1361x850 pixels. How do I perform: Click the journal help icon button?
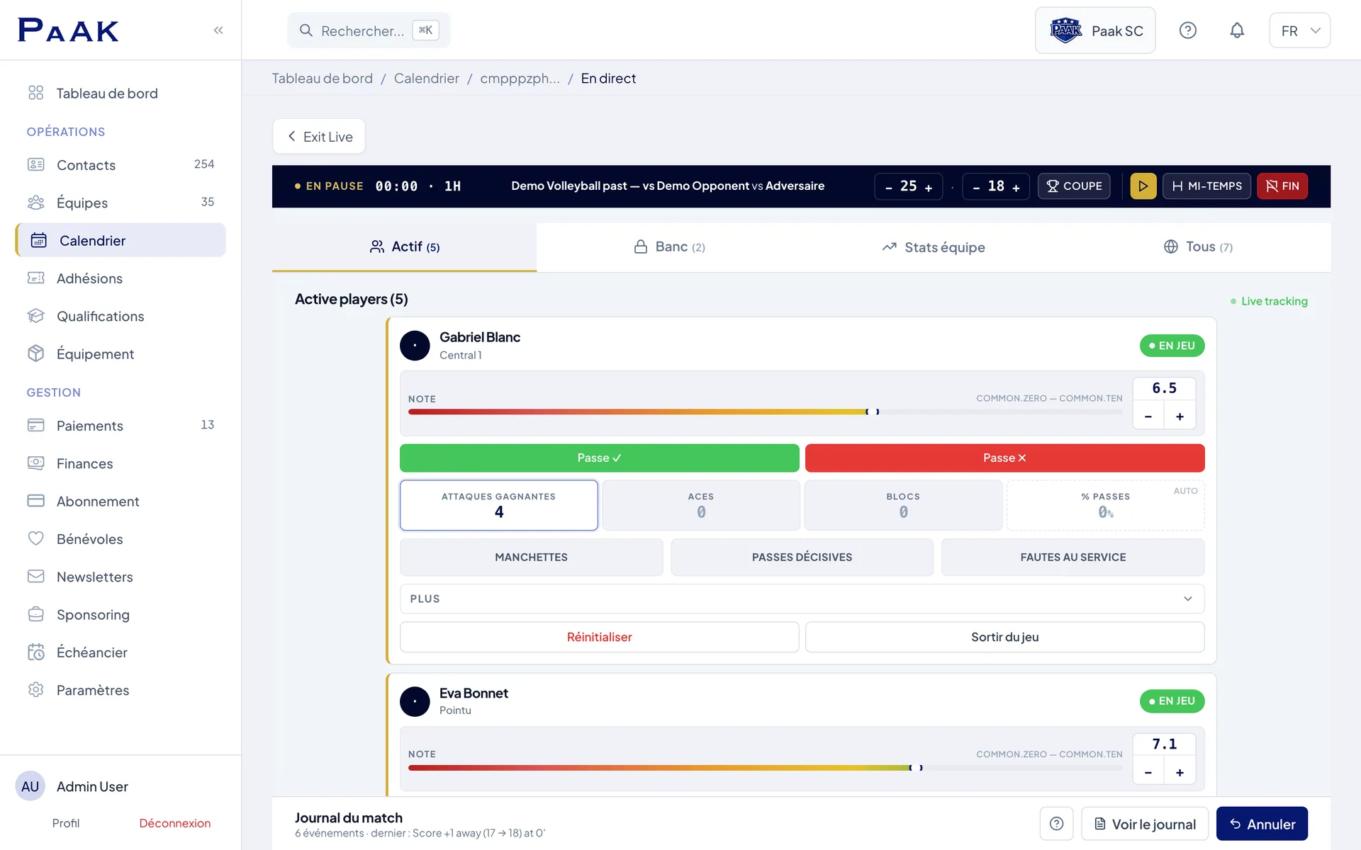pyautogui.click(x=1056, y=824)
